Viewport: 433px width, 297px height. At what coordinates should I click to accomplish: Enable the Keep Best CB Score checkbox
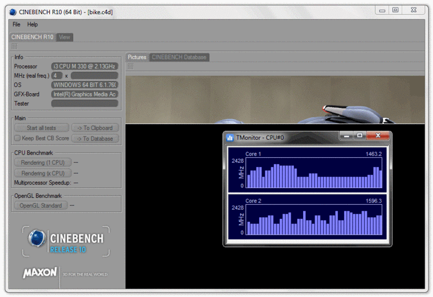tap(17, 138)
